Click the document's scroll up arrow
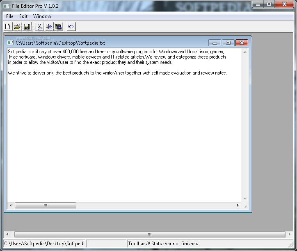The height and width of the screenshot is (251, 297). tap(245, 52)
